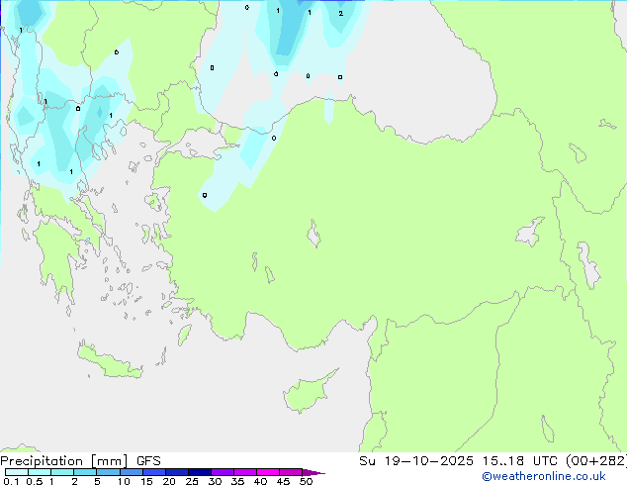Screen dimensions: 627x485
Task: Click the 0.1 legend scale label
Action: (11, 481)
